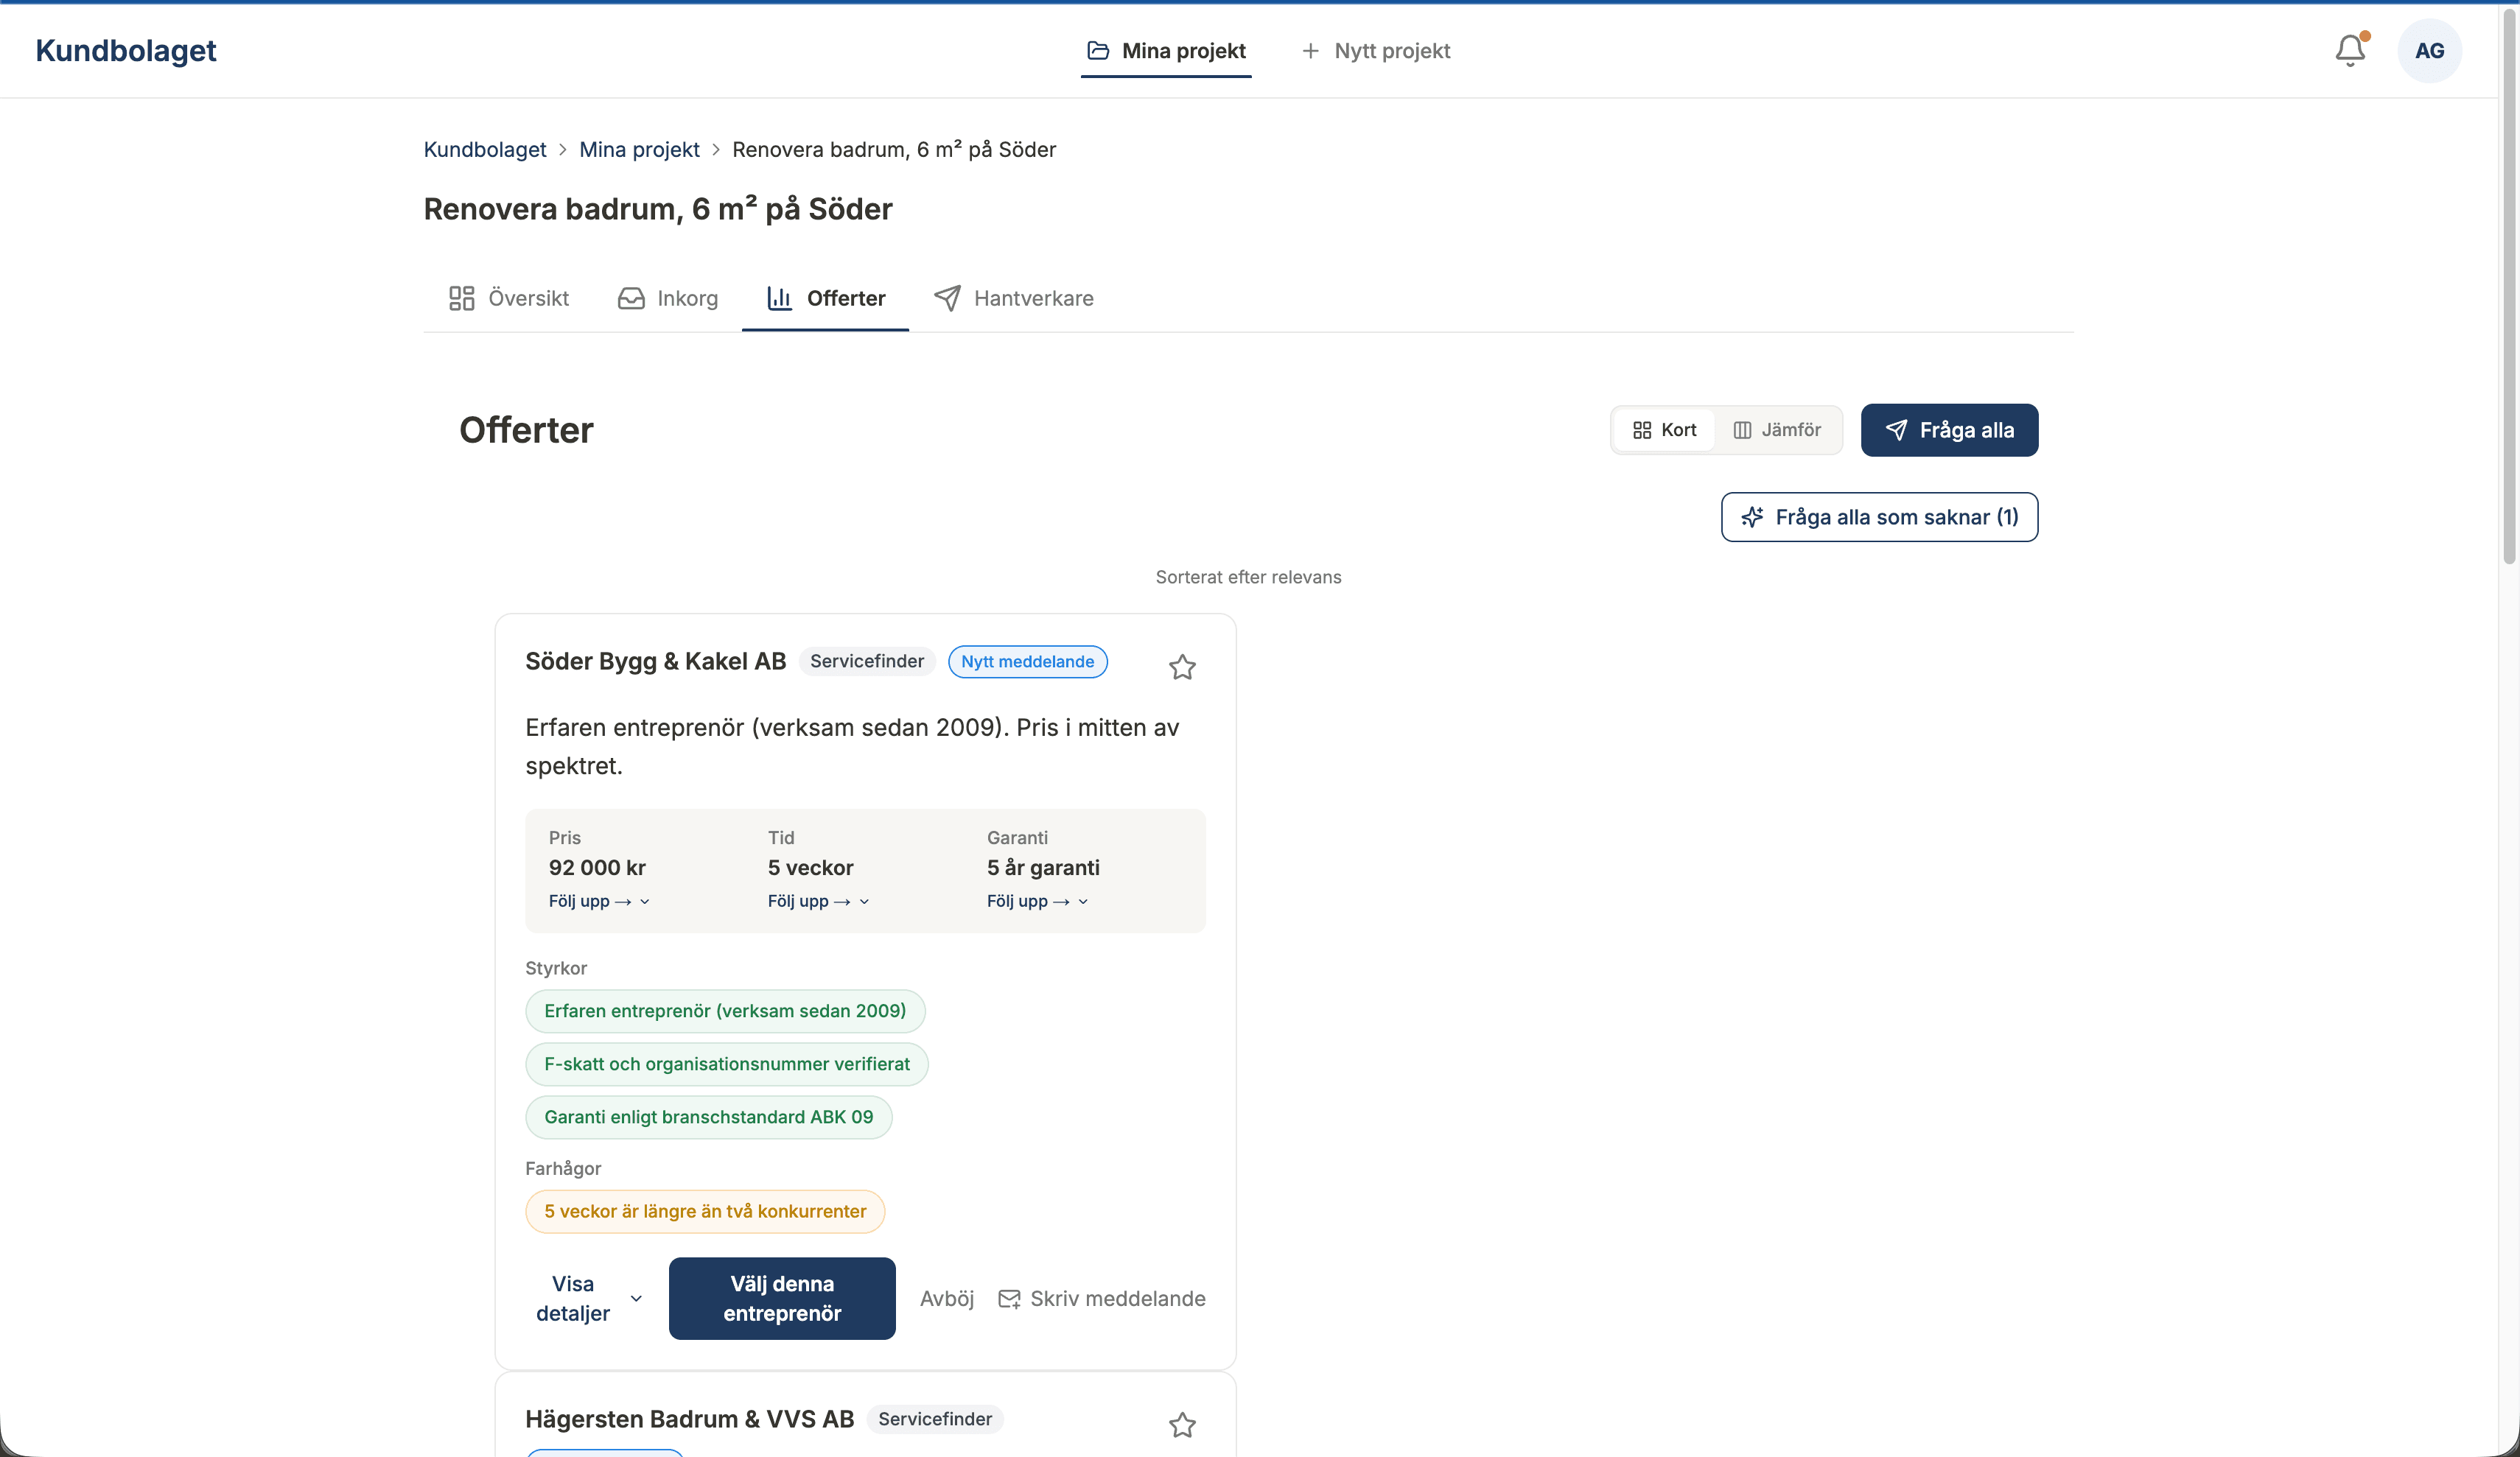Click the Servicefinder tag on Söder Bygg
Screen dimensions: 2520x1457
pos(867,661)
